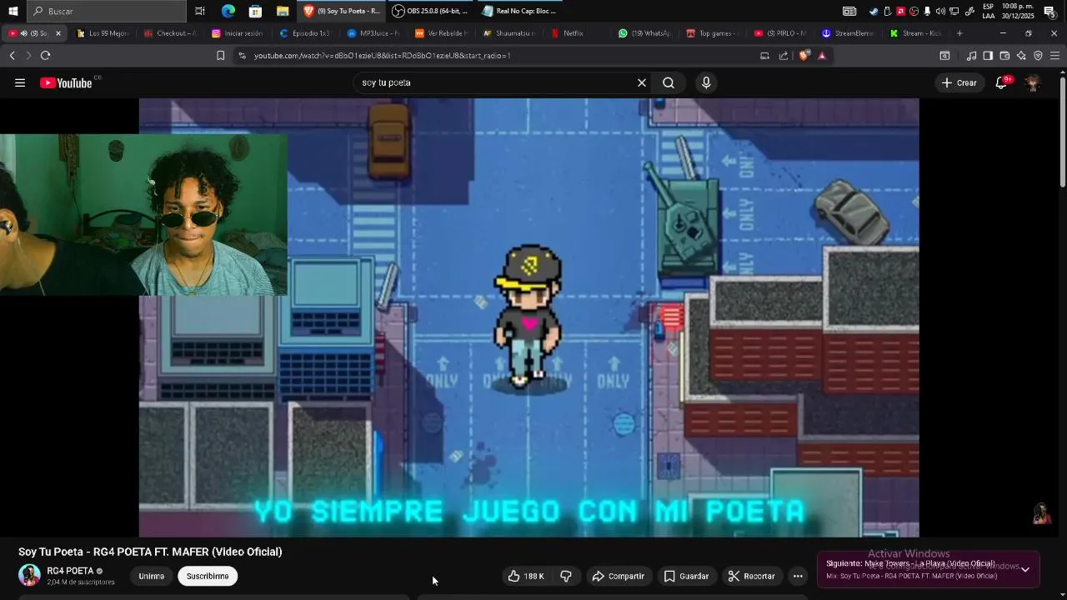Open the taskbar clock and date
The image size is (1067, 600).
tap(1019, 11)
